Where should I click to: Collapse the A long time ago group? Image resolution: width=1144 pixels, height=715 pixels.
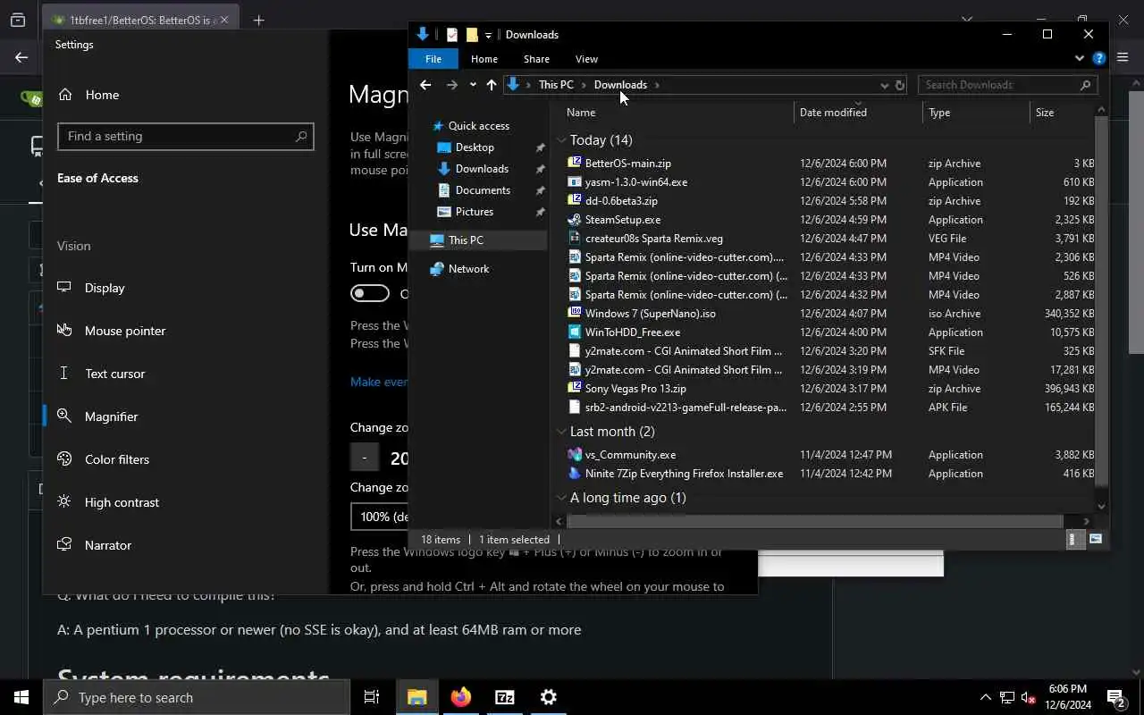(561, 498)
